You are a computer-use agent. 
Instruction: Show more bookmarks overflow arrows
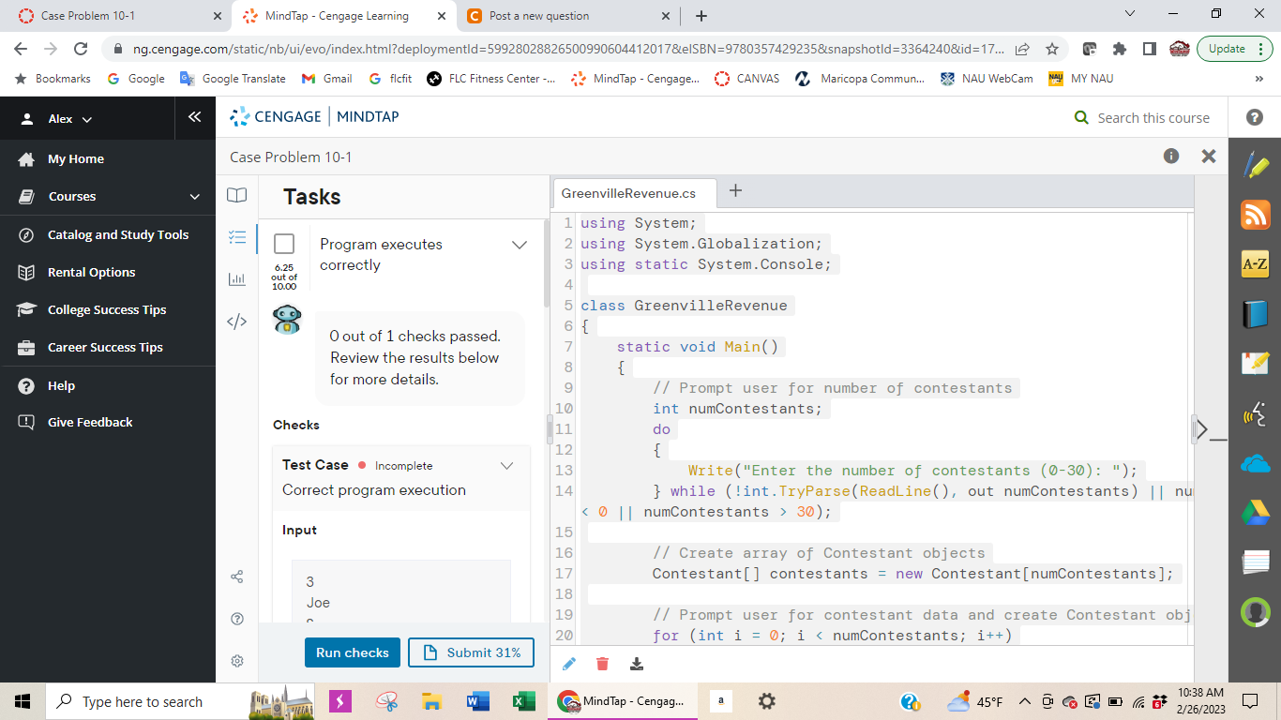[x=1258, y=79]
